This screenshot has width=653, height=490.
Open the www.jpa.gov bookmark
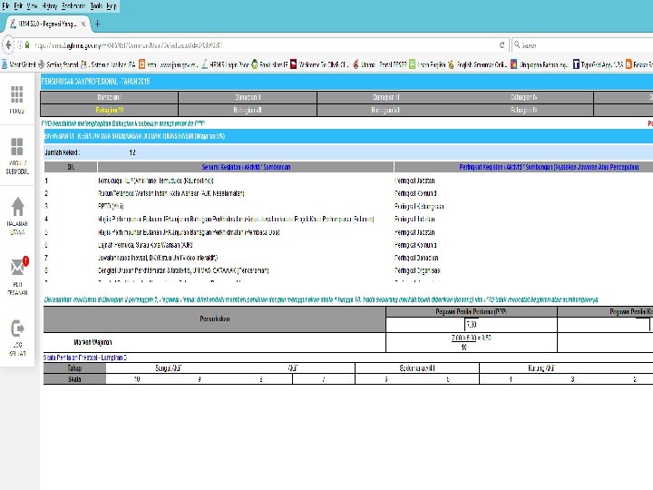pos(169,64)
